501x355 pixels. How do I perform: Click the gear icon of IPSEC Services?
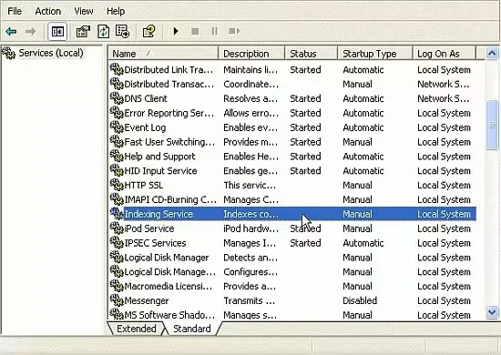pos(117,242)
